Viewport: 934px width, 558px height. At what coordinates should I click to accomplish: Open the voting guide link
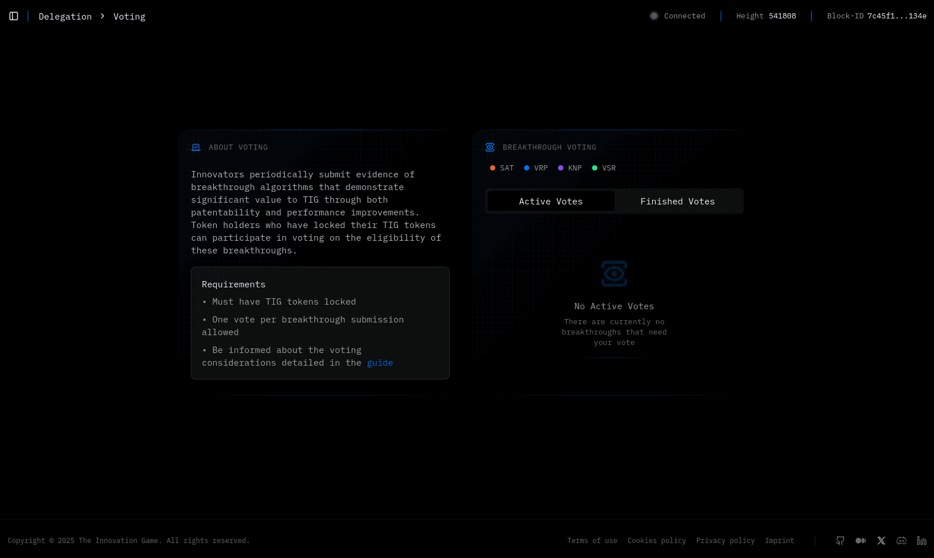(x=380, y=363)
